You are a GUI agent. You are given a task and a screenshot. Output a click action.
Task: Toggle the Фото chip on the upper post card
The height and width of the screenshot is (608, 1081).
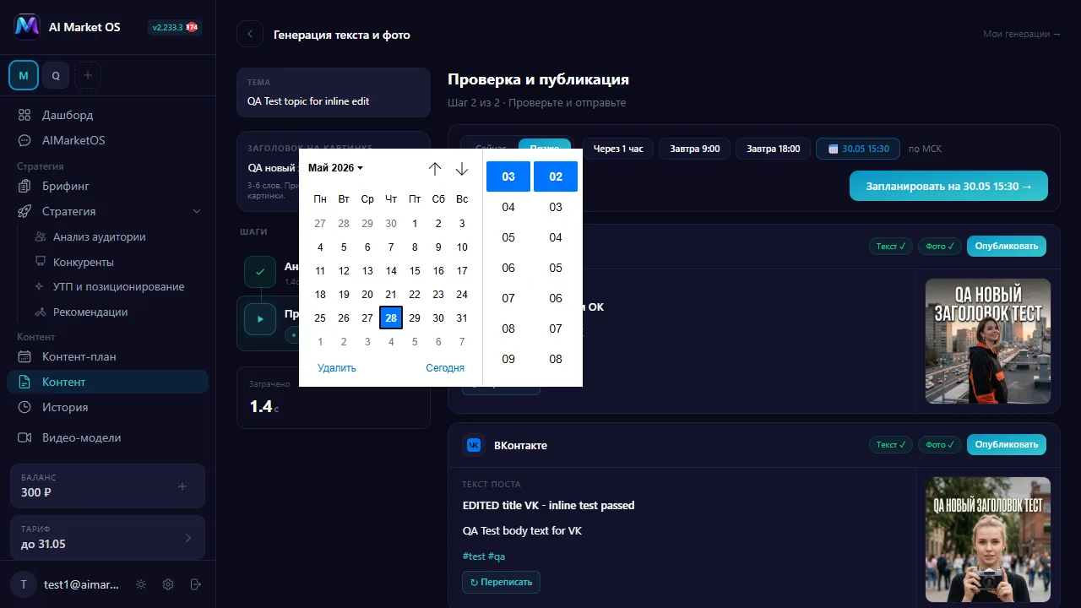click(940, 247)
